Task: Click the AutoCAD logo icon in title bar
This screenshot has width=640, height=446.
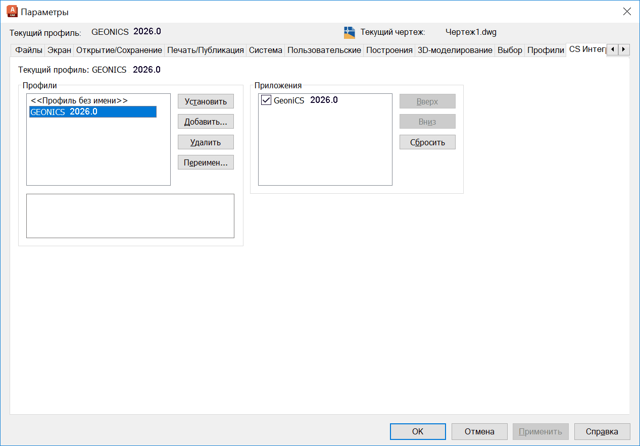Action: click(x=12, y=12)
